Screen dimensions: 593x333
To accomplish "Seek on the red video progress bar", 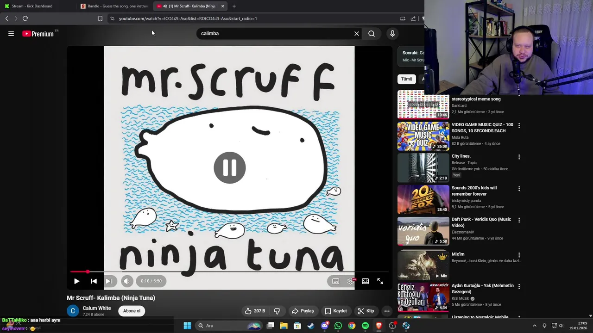I will [x=229, y=271].
